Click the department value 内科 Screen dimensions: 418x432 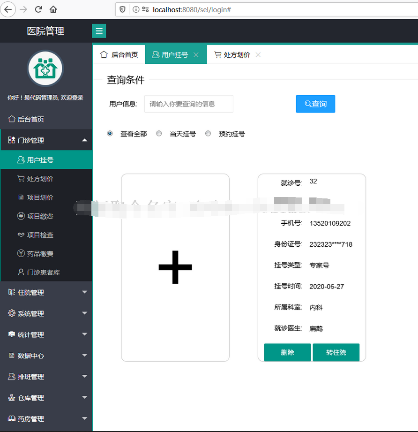316,308
